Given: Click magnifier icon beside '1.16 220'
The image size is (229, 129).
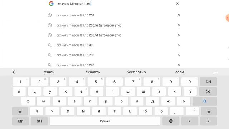Looking at the screenshot, I should (50, 65).
